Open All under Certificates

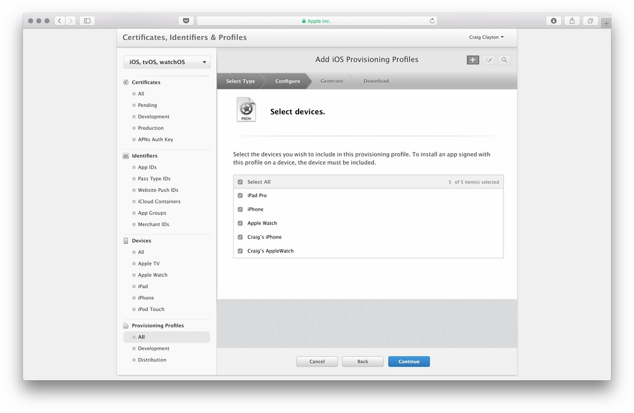click(x=141, y=94)
